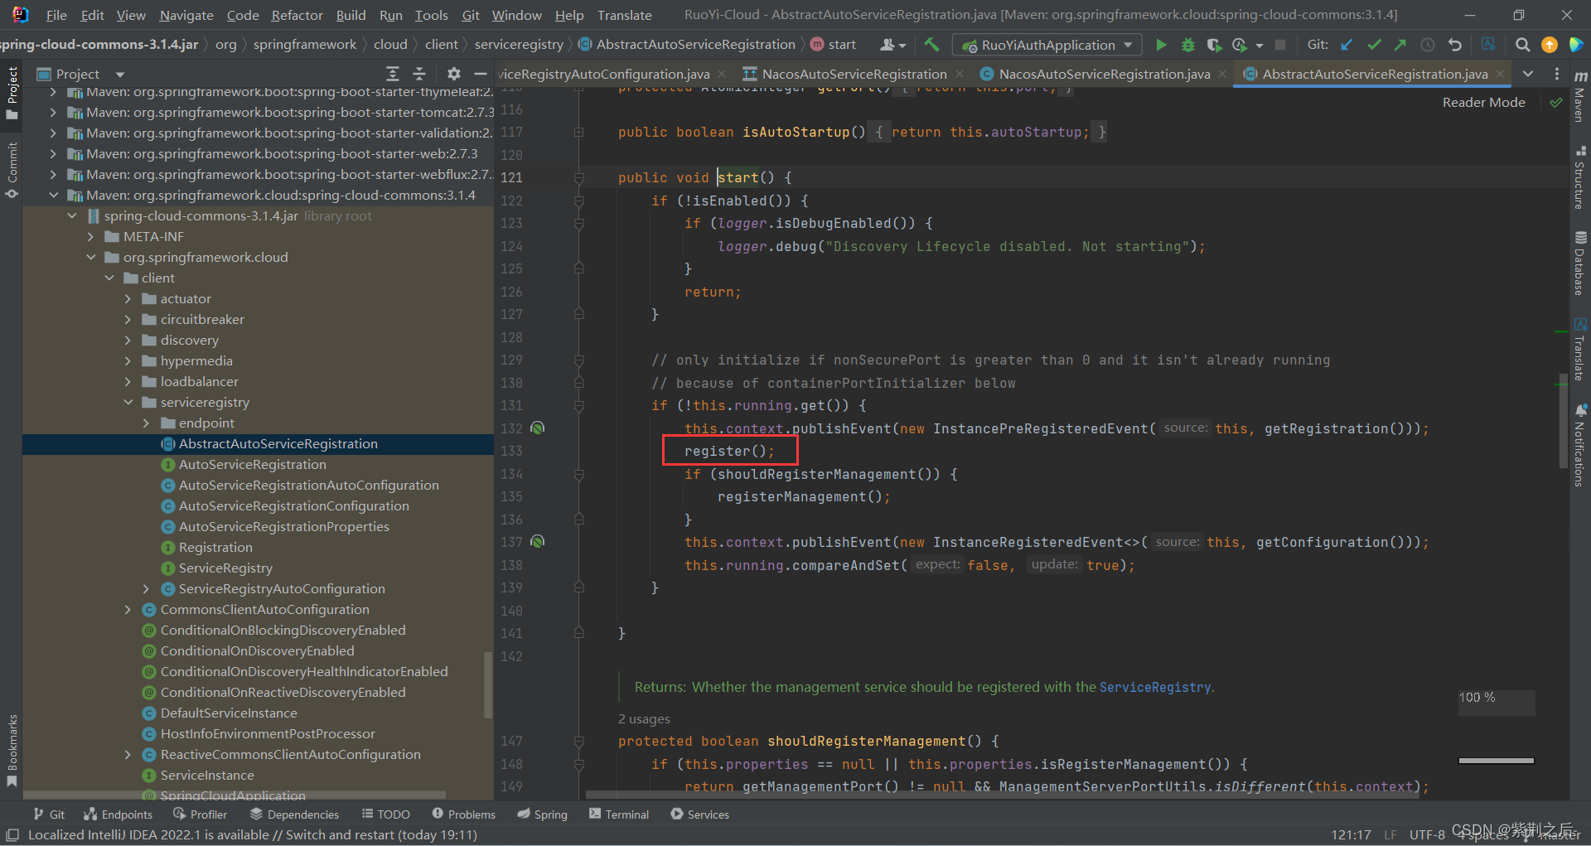
Task: Open the Structure side panel
Action: coord(1580,177)
